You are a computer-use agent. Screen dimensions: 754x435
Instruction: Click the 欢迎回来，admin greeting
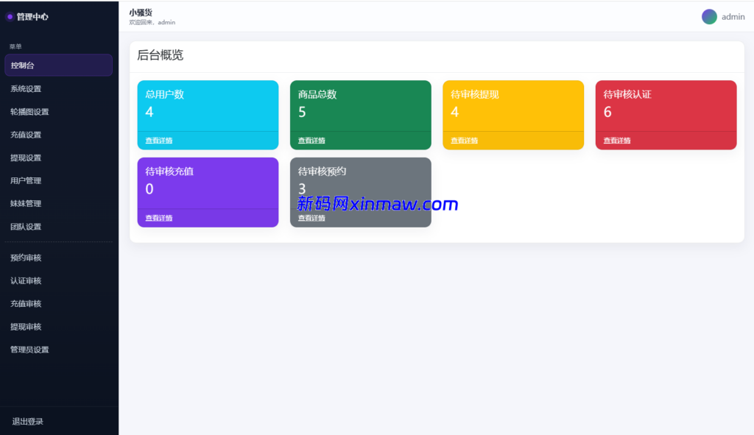(152, 23)
